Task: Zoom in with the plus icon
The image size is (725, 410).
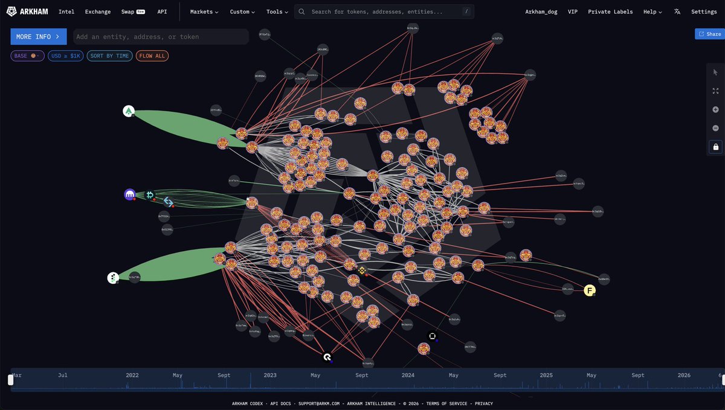Action: [715, 110]
